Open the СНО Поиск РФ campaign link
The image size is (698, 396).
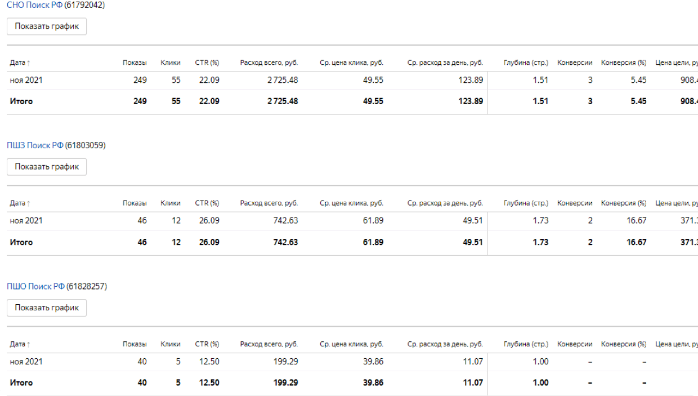point(35,5)
